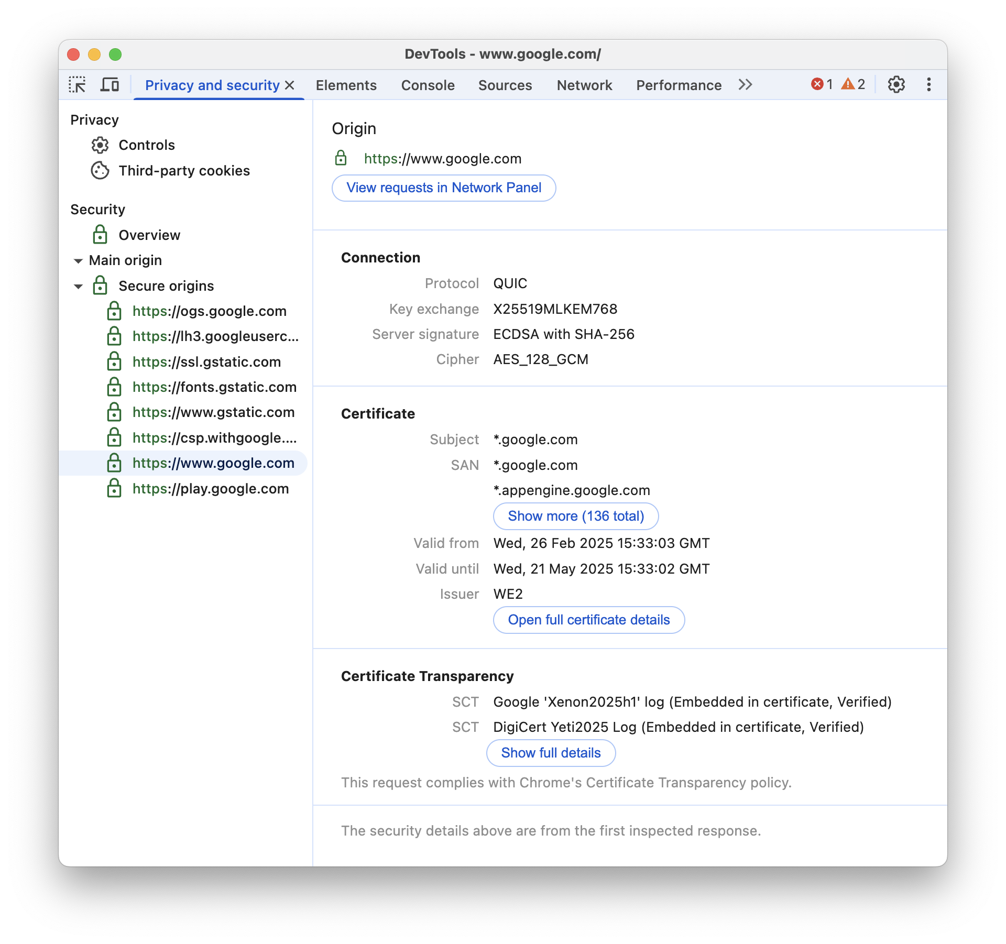The height and width of the screenshot is (944, 1006).
Task: Select Overview under Security section
Action: [x=149, y=235]
